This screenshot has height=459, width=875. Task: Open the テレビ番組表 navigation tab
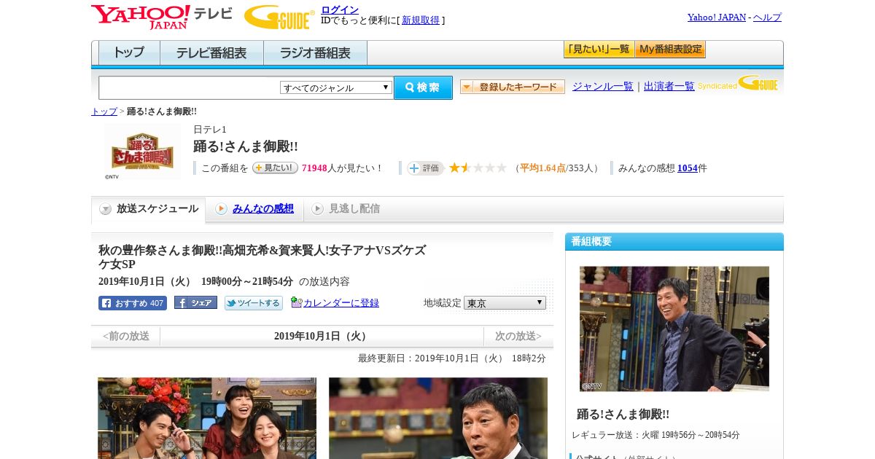point(211,53)
